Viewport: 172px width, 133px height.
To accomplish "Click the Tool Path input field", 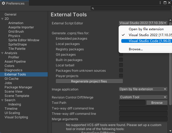I will coord(132,103).
